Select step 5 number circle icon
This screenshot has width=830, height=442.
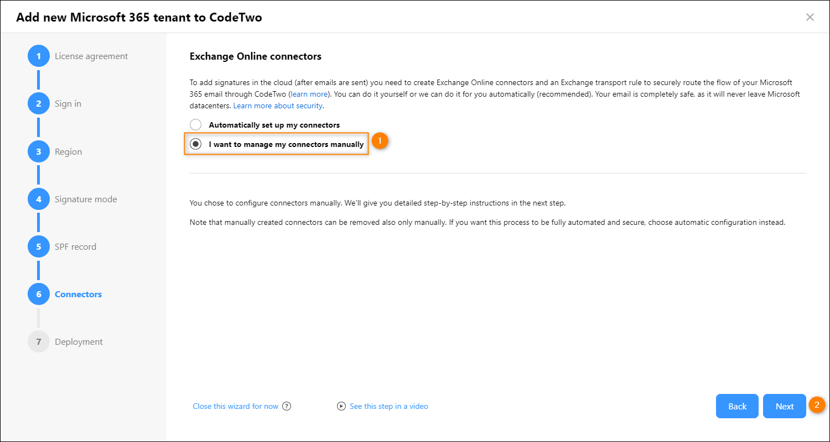[39, 246]
